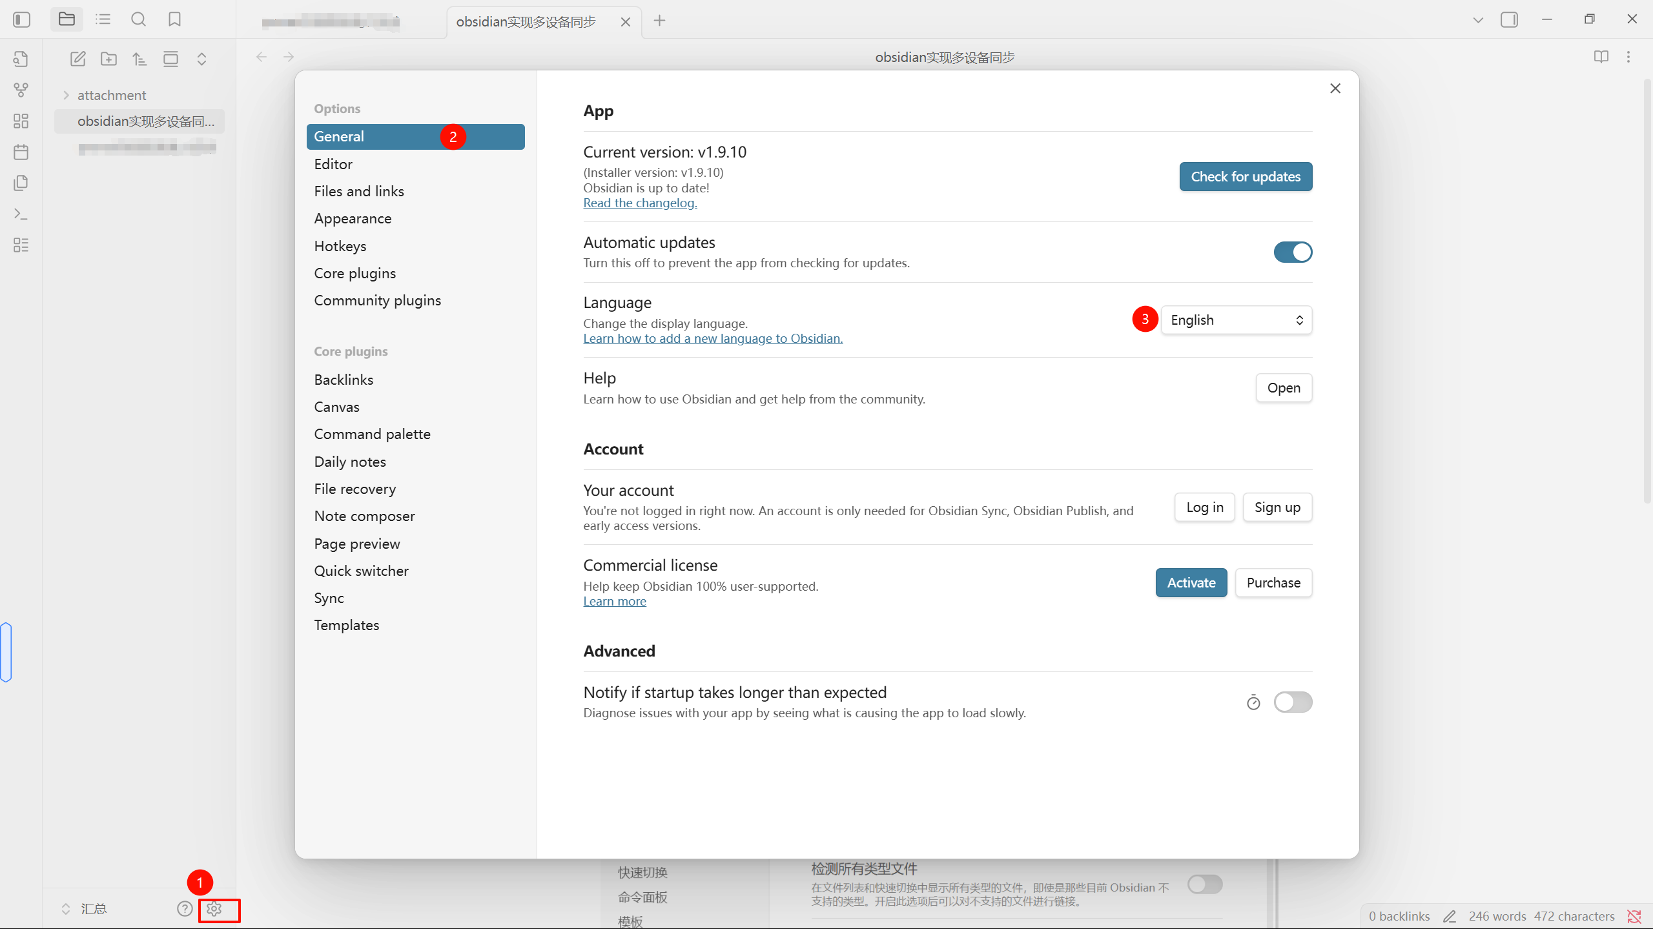Viewport: 1653px width, 929px height.
Task: Navigate forward arrow in note header
Action: 289,57
